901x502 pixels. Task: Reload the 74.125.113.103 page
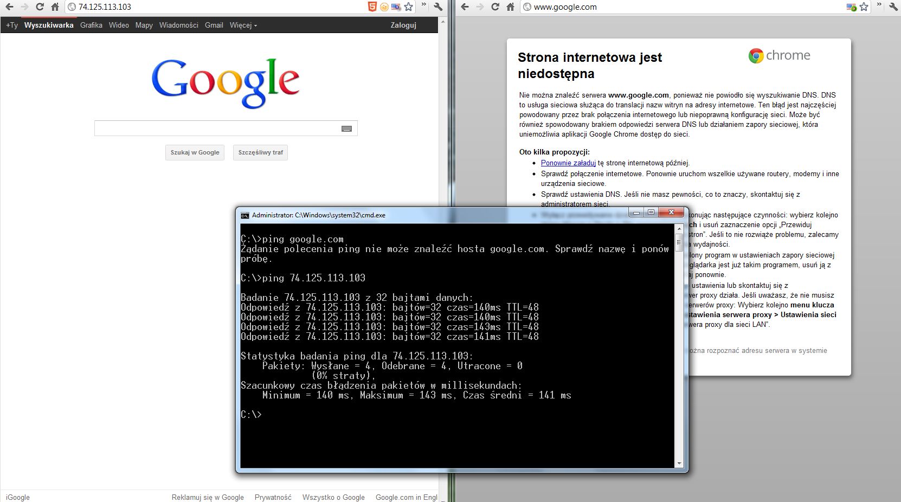pos(40,7)
